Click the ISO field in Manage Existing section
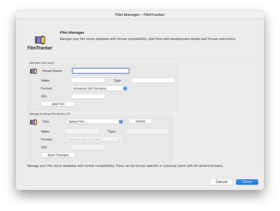280x211 pixels. (88, 147)
